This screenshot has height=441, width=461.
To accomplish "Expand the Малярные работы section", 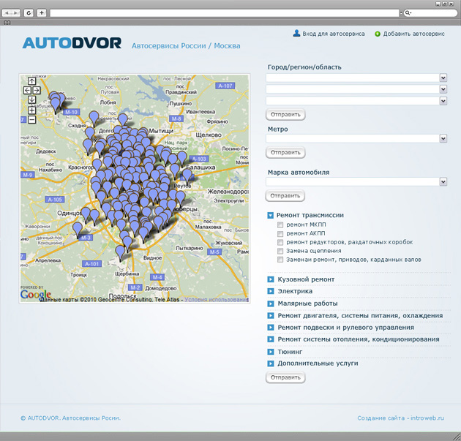I will tap(271, 304).
